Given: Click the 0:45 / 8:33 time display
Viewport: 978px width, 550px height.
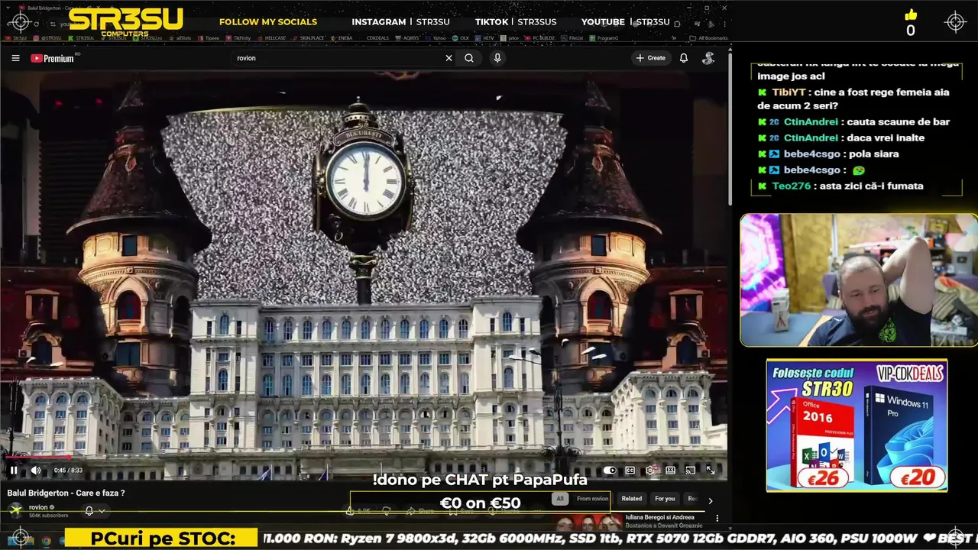Looking at the screenshot, I should tap(68, 471).
